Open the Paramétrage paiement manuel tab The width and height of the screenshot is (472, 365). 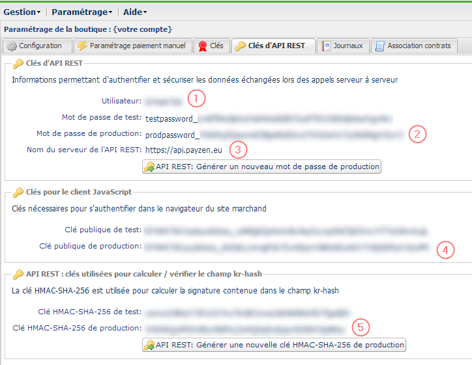click(132, 46)
